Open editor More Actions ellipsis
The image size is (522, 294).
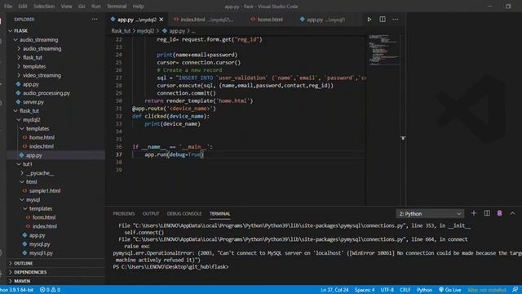[x=395, y=20]
